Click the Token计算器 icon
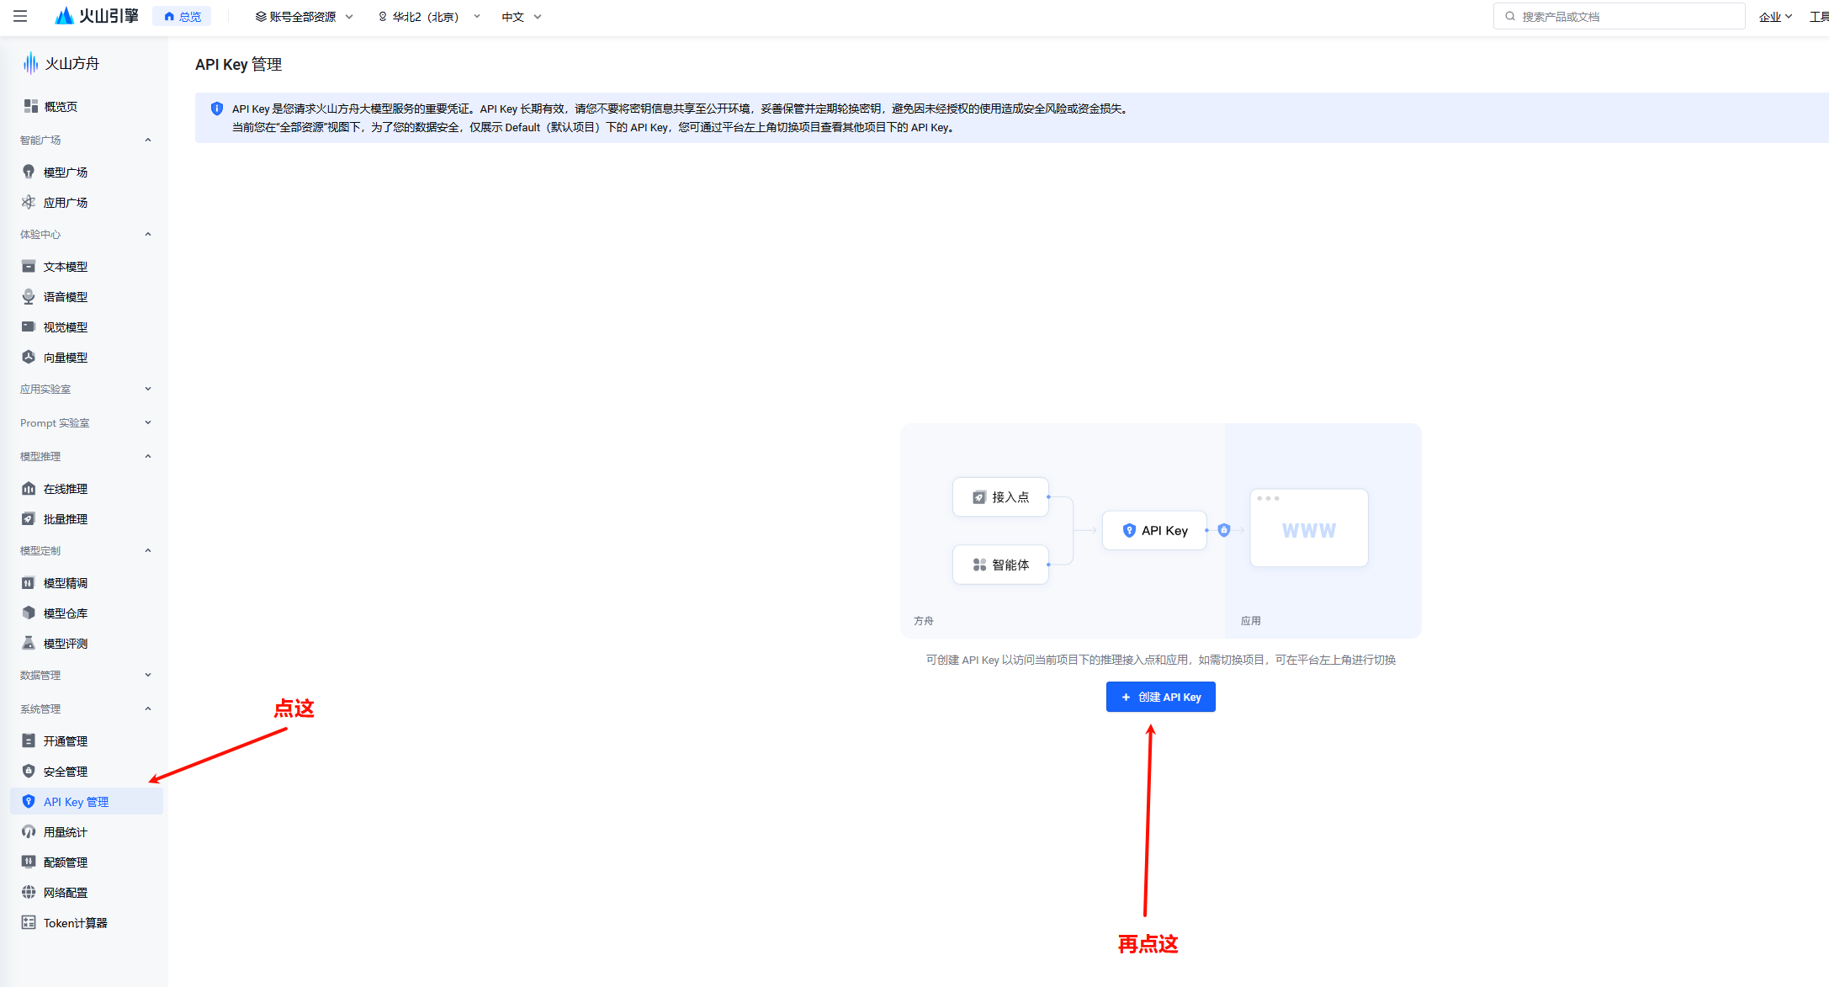The width and height of the screenshot is (1829, 987). (x=29, y=922)
